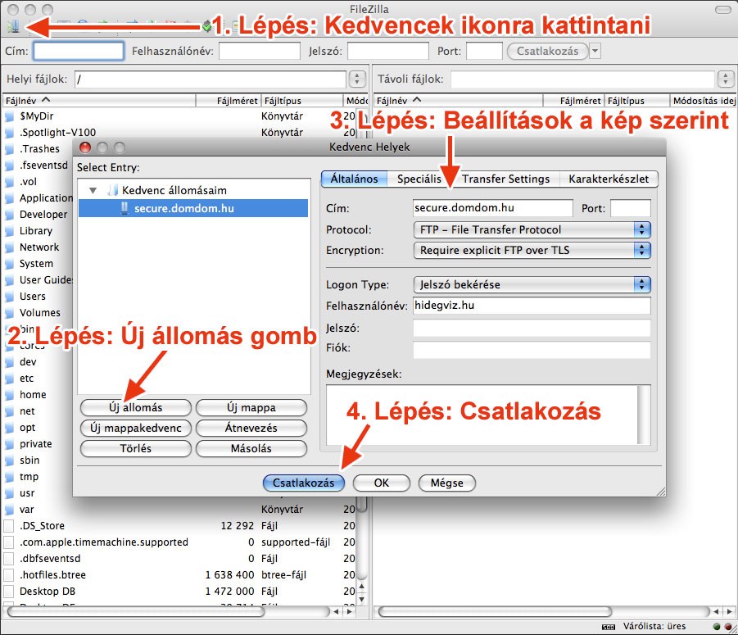Click the Másolás button

pyautogui.click(x=251, y=448)
